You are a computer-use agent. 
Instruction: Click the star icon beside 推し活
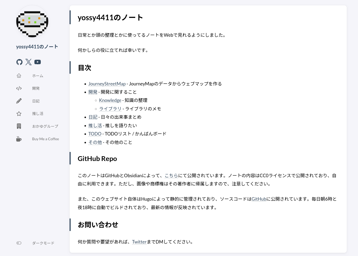point(19,114)
